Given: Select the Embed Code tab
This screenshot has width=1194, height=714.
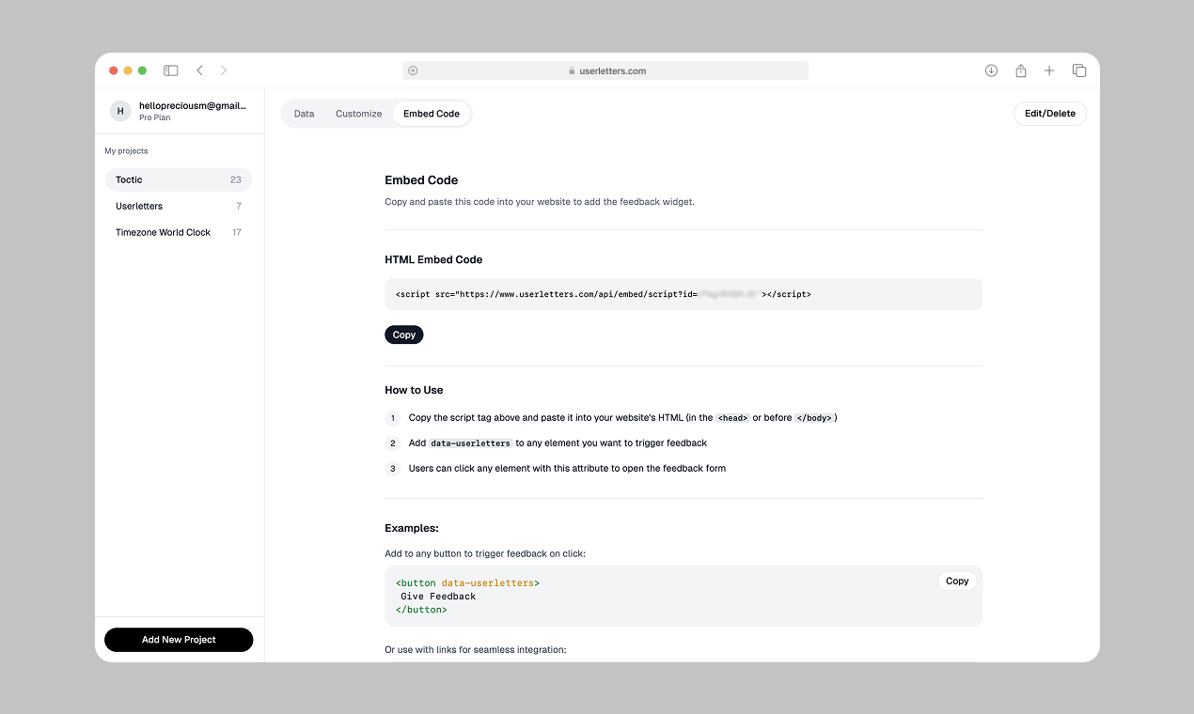Looking at the screenshot, I should pyautogui.click(x=431, y=113).
